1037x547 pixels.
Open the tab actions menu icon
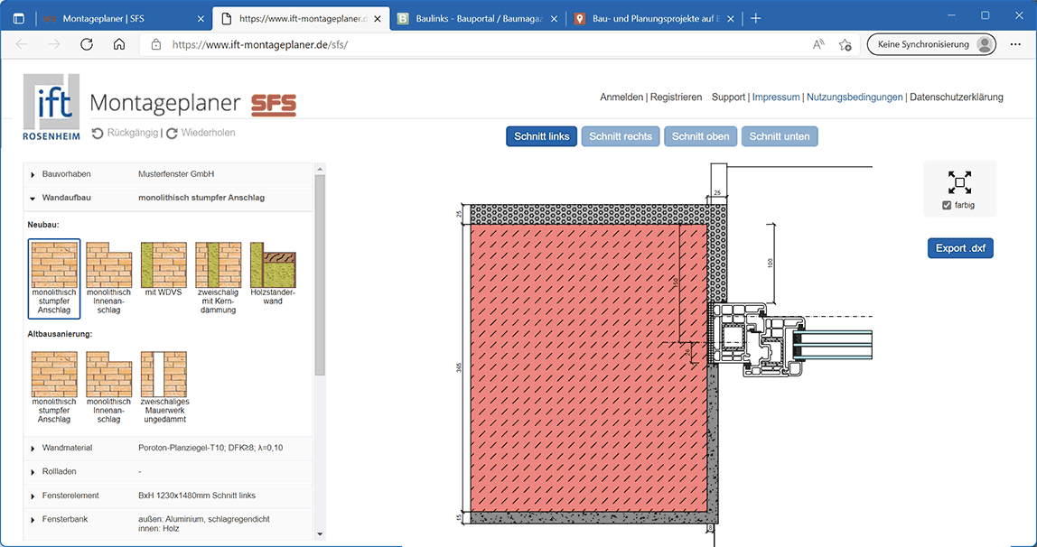(x=18, y=18)
